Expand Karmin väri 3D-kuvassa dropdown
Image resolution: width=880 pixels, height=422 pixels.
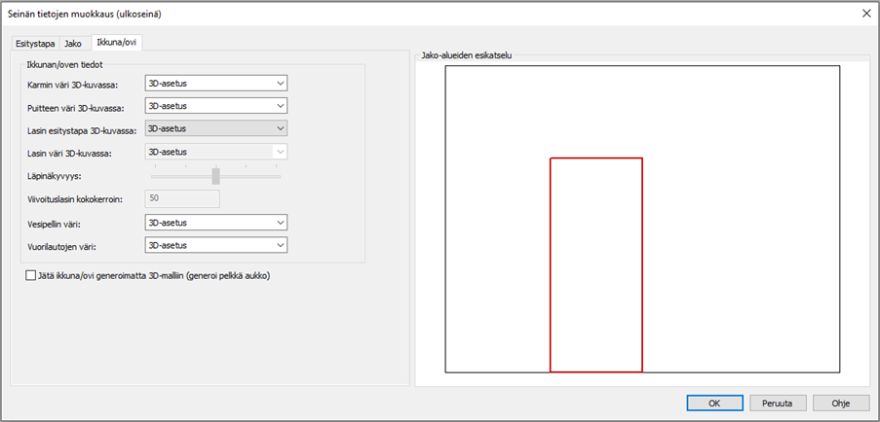point(216,84)
